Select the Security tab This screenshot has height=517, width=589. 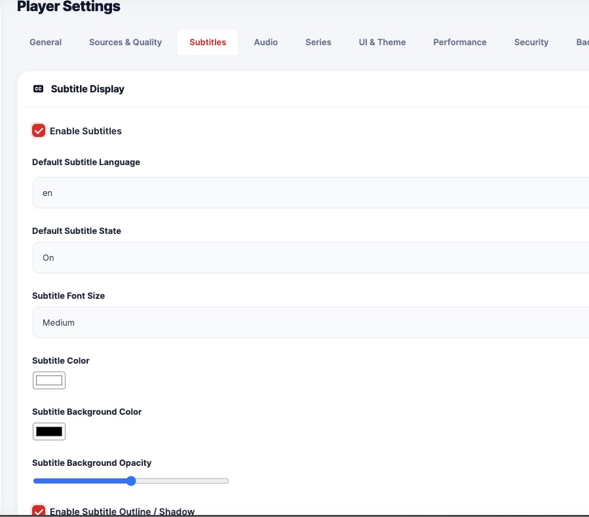(x=531, y=42)
